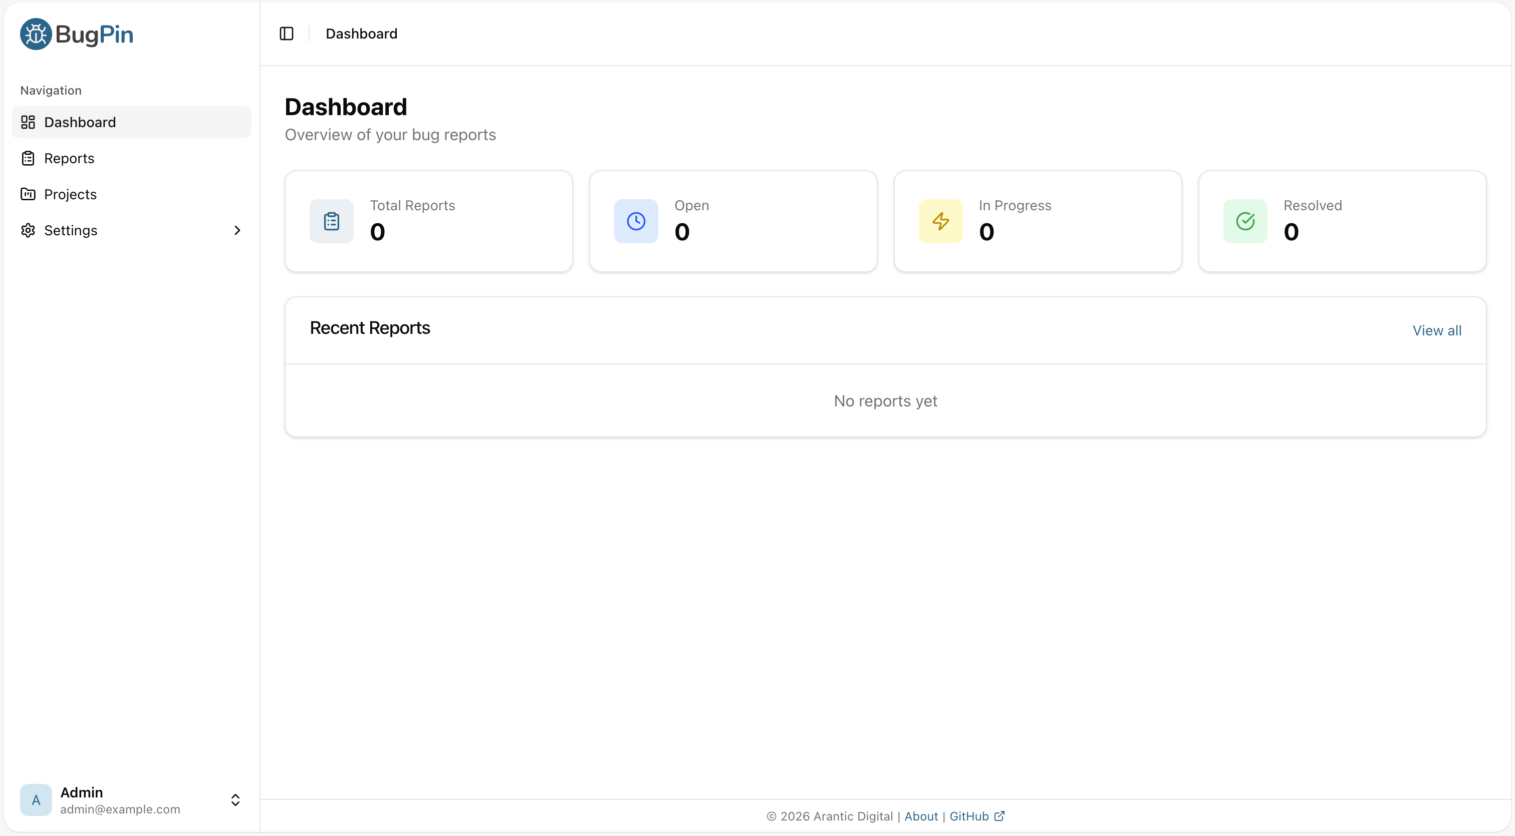Click the View all link

coord(1437,330)
